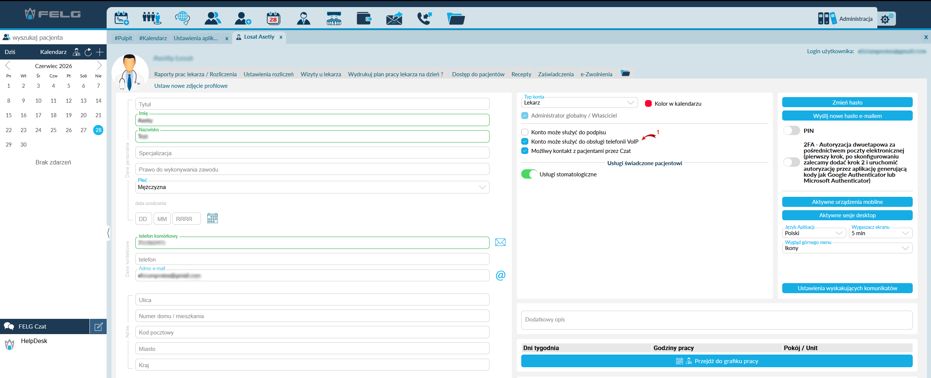The height and width of the screenshot is (378, 931).
Task: Click the @ icon beside e-mail field
Action: pos(500,275)
